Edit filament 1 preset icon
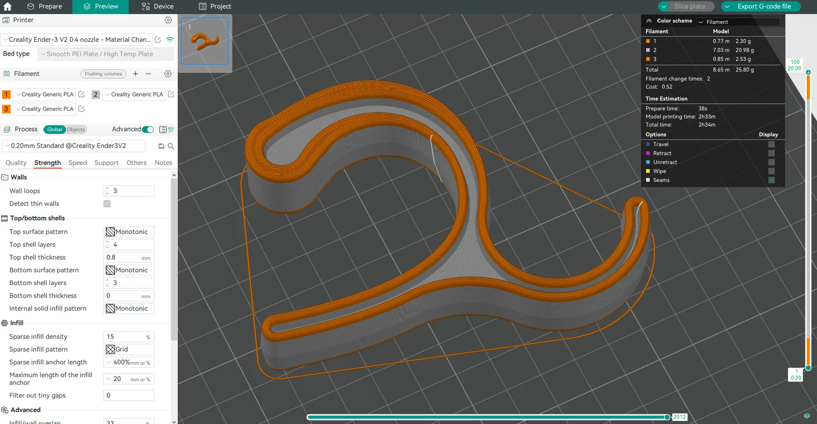The height and width of the screenshot is (424, 817). click(x=81, y=94)
